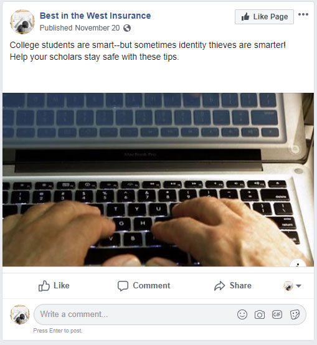Viewport: 317px width, 345px height.
Task: Click the commenter avatar beside comment box
Action: (20, 314)
